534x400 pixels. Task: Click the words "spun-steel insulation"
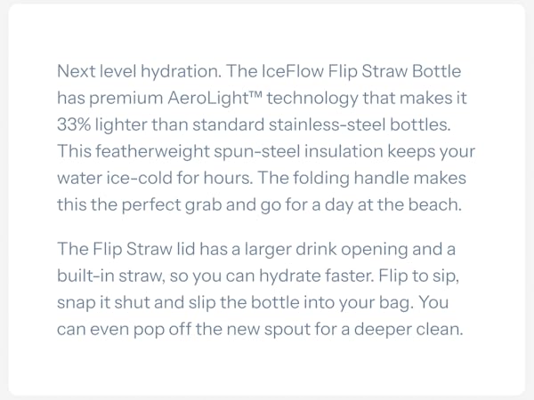(298, 151)
